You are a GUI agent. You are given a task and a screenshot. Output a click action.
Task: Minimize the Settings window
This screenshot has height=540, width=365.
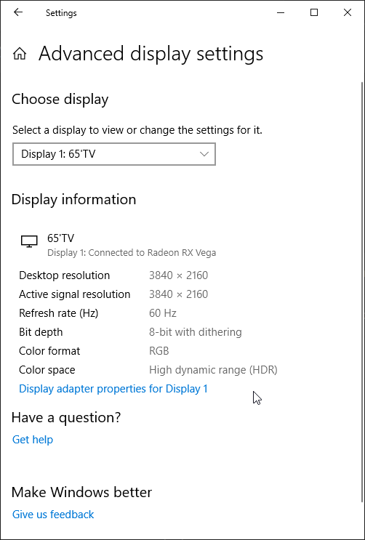coord(281,13)
